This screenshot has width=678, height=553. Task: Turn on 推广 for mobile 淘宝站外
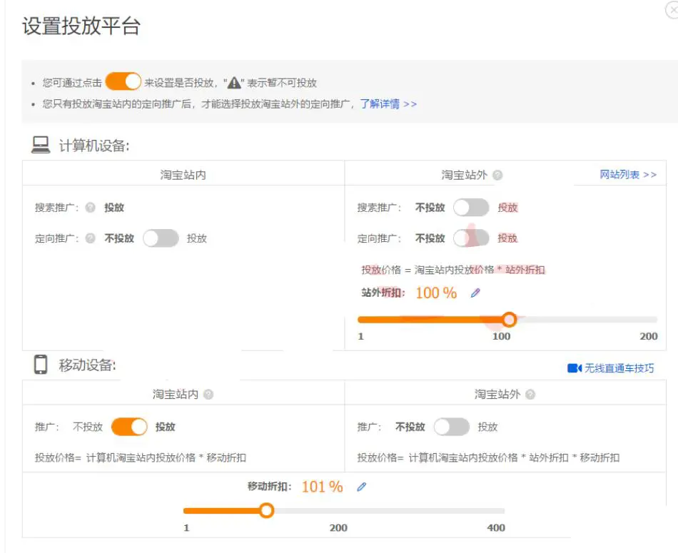pyautogui.click(x=452, y=427)
